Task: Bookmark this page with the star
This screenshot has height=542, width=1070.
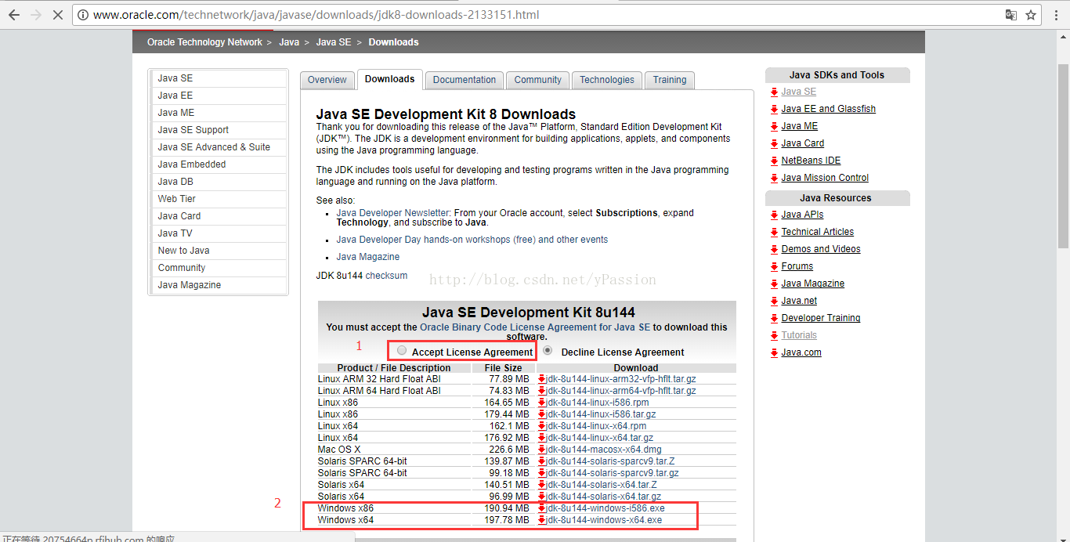Action: point(1031,15)
